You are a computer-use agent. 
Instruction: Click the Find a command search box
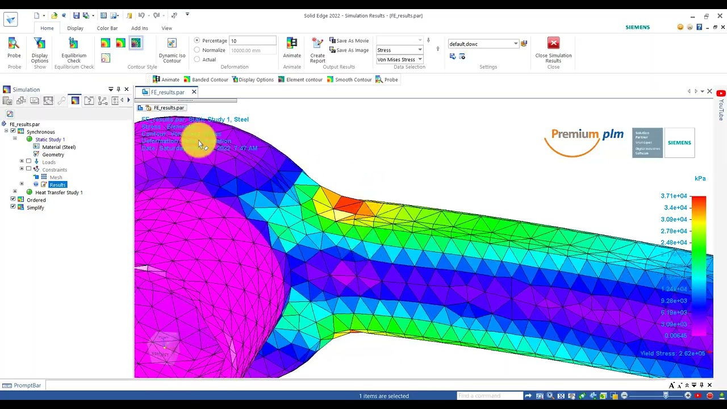(490, 396)
